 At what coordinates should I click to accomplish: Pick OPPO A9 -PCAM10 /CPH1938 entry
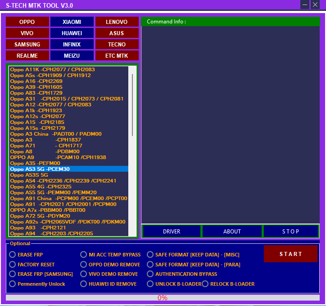[68, 157]
